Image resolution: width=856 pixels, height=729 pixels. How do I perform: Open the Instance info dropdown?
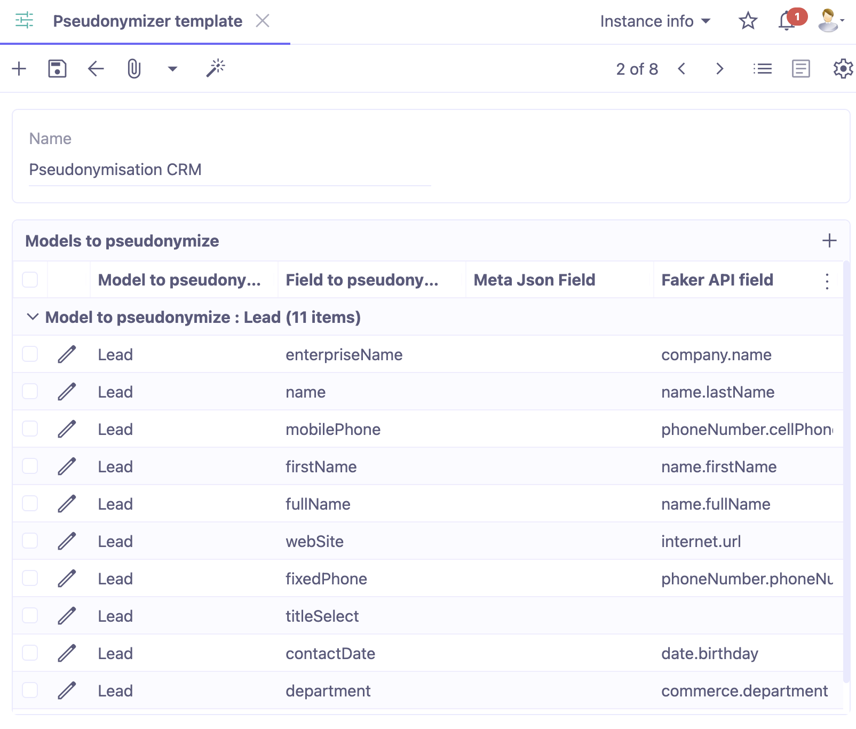click(x=656, y=21)
